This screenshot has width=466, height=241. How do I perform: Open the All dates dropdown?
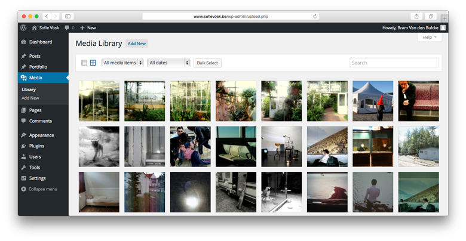[168, 63]
